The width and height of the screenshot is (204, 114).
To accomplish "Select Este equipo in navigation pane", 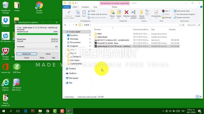I will point(74,78).
